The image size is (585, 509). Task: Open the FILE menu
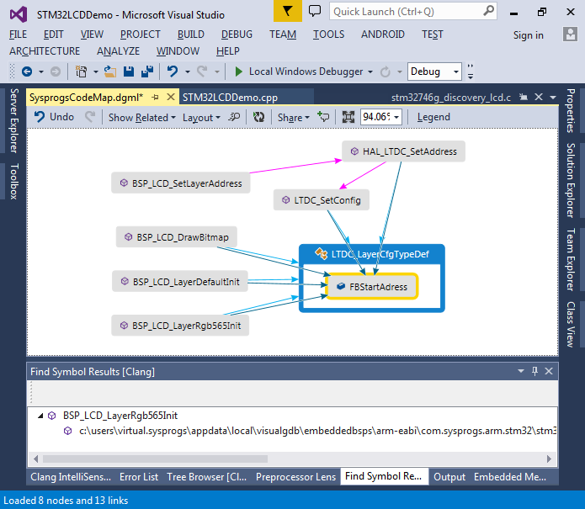(18, 34)
